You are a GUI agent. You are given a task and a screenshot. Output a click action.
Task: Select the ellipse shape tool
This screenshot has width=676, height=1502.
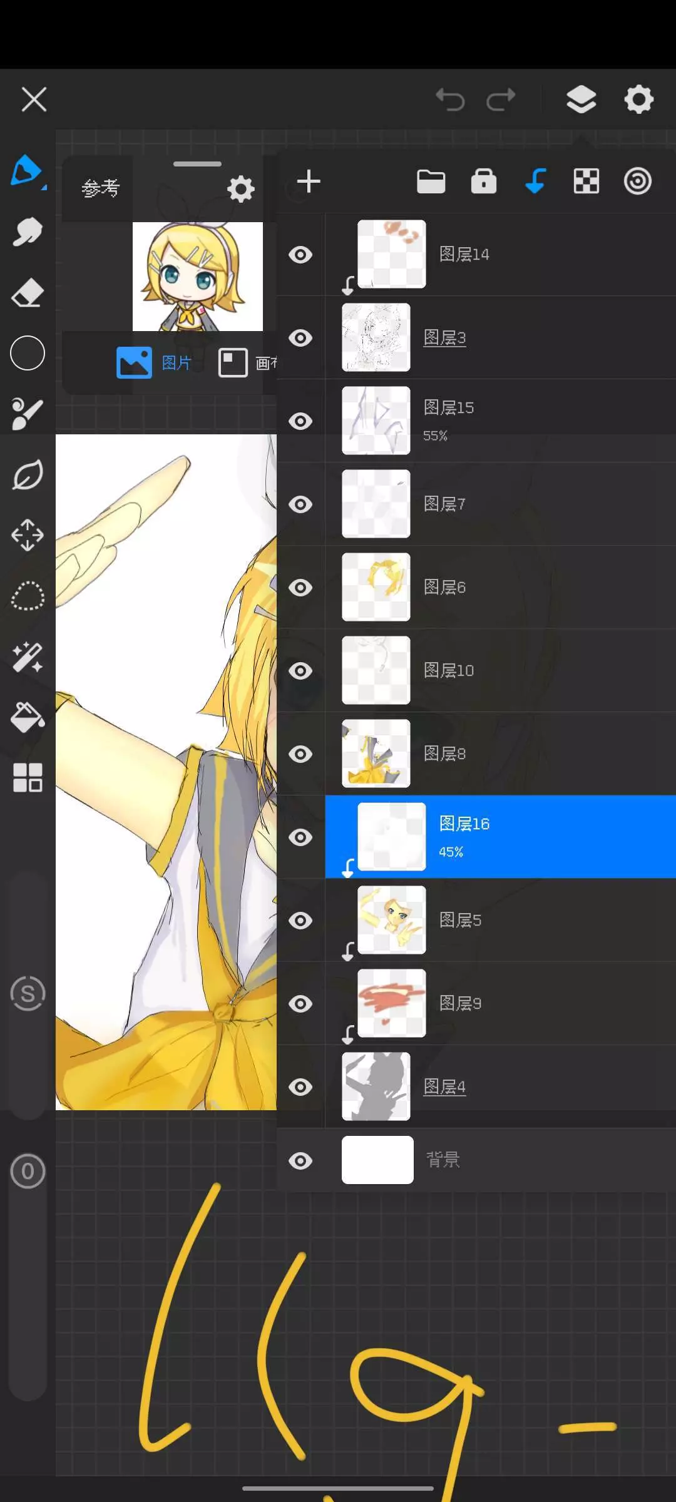coord(28,353)
